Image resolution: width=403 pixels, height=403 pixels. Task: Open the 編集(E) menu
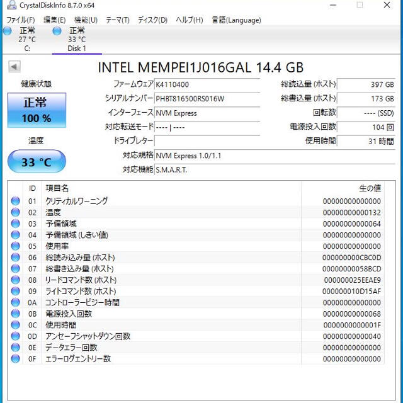tap(55, 20)
